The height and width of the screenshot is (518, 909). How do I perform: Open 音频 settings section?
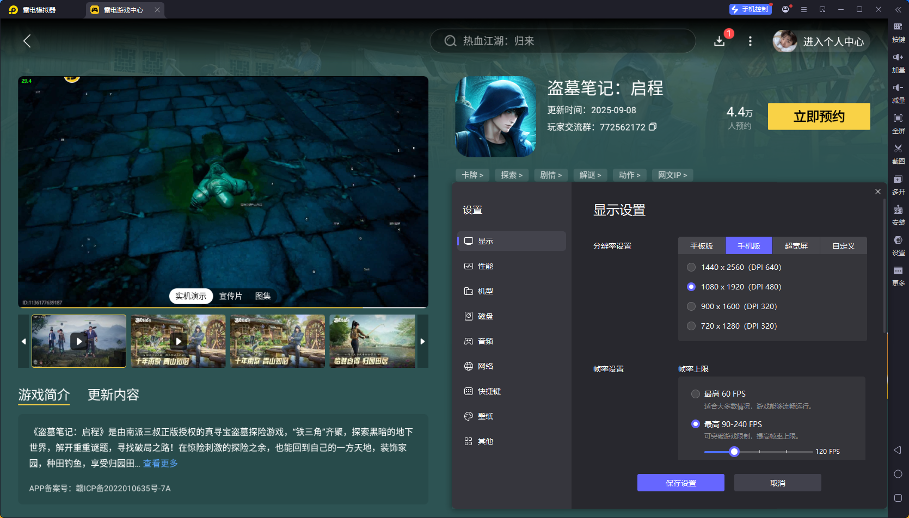512,341
